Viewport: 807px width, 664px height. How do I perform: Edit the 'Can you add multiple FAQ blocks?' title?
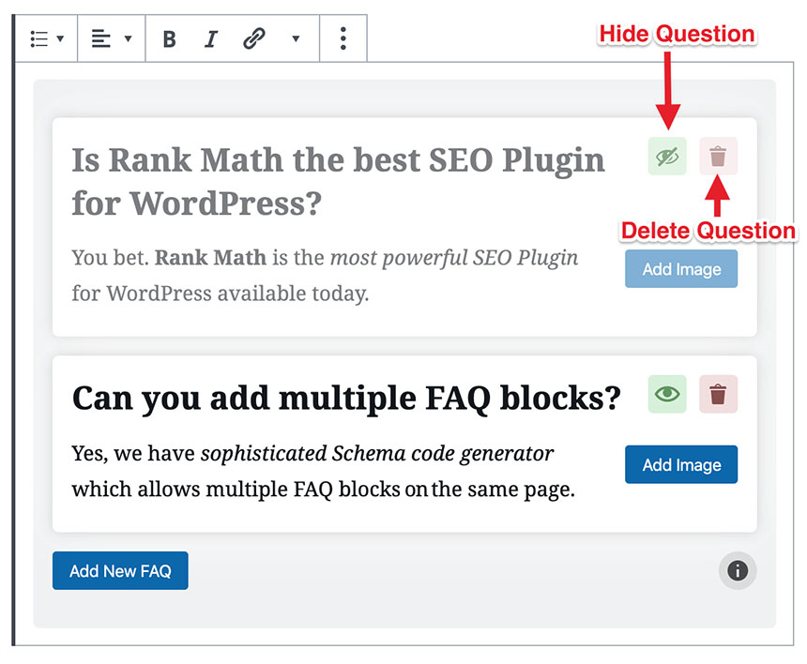346,399
